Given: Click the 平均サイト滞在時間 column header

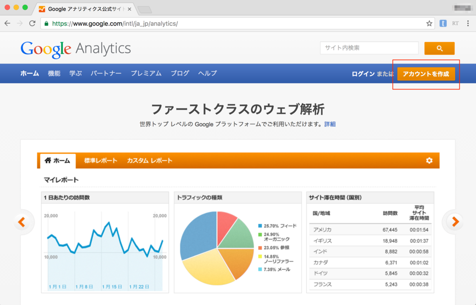Looking at the screenshot, I should [419, 213].
